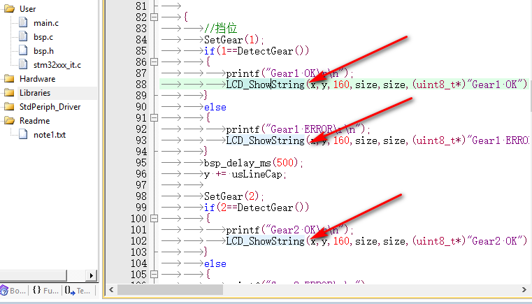This screenshot has height=304, width=532.
Task: Select the Libraries folder group
Action: [x=35, y=93]
